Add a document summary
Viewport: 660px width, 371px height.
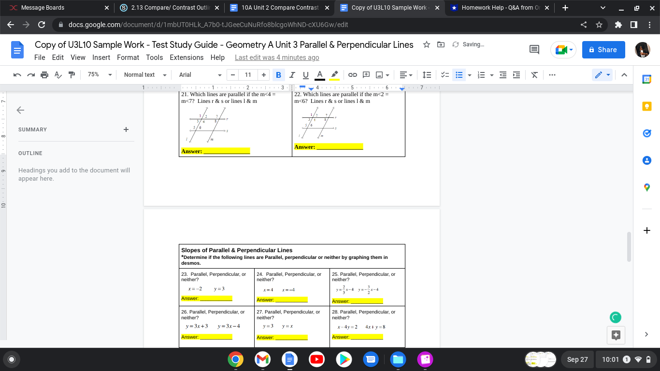(126, 129)
